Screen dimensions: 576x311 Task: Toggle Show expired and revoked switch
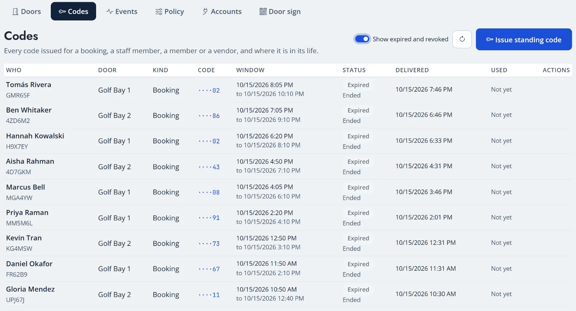[362, 39]
